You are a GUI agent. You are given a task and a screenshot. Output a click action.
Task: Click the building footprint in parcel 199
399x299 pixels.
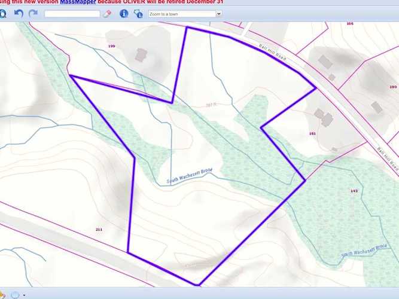(141, 55)
